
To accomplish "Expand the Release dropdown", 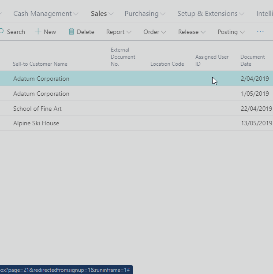I will click(192, 32).
